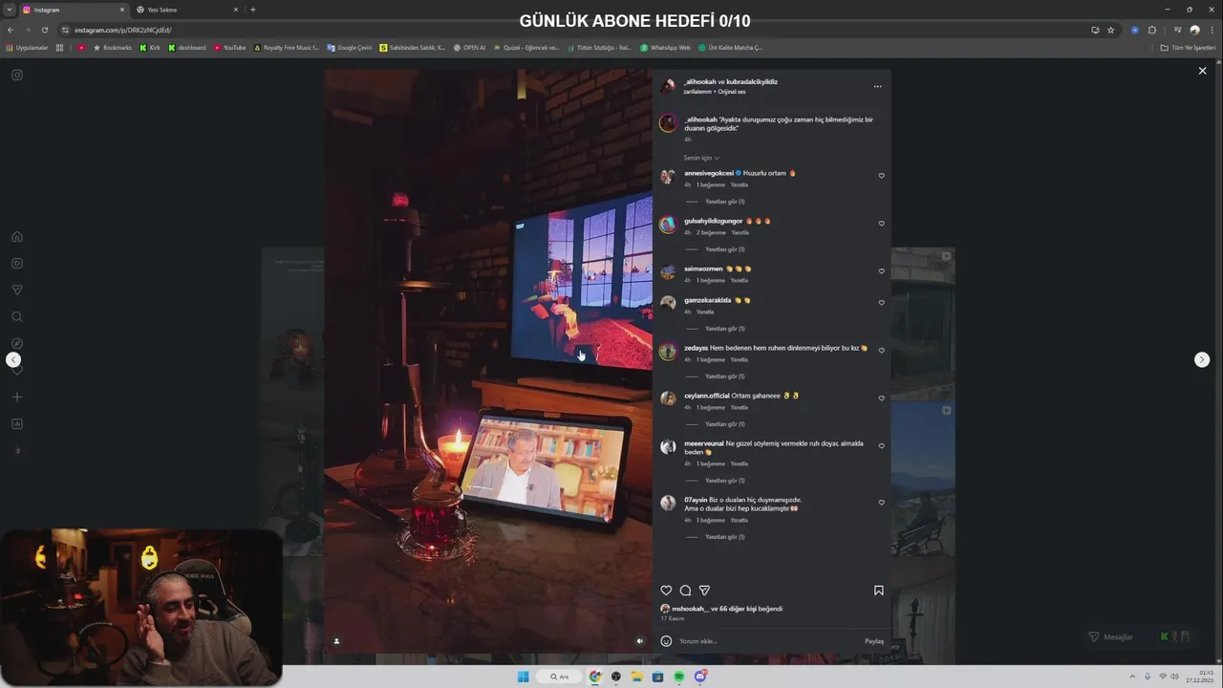1223x688 pixels.
Task: Like zedayss's comment
Action: (x=881, y=351)
